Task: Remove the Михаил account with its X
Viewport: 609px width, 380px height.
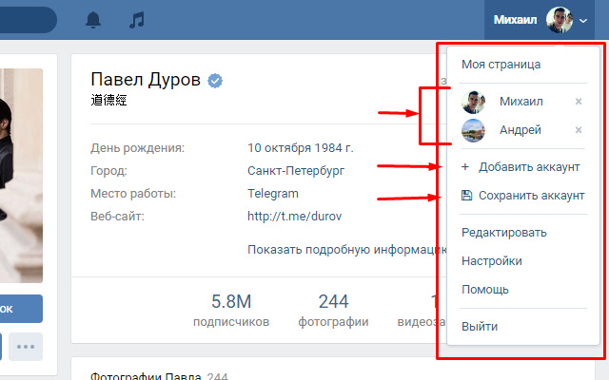Action: 579,102
